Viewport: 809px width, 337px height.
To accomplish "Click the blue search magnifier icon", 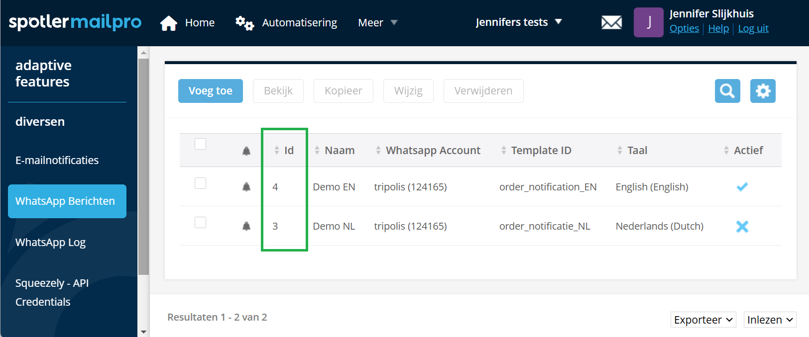I will 727,91.
